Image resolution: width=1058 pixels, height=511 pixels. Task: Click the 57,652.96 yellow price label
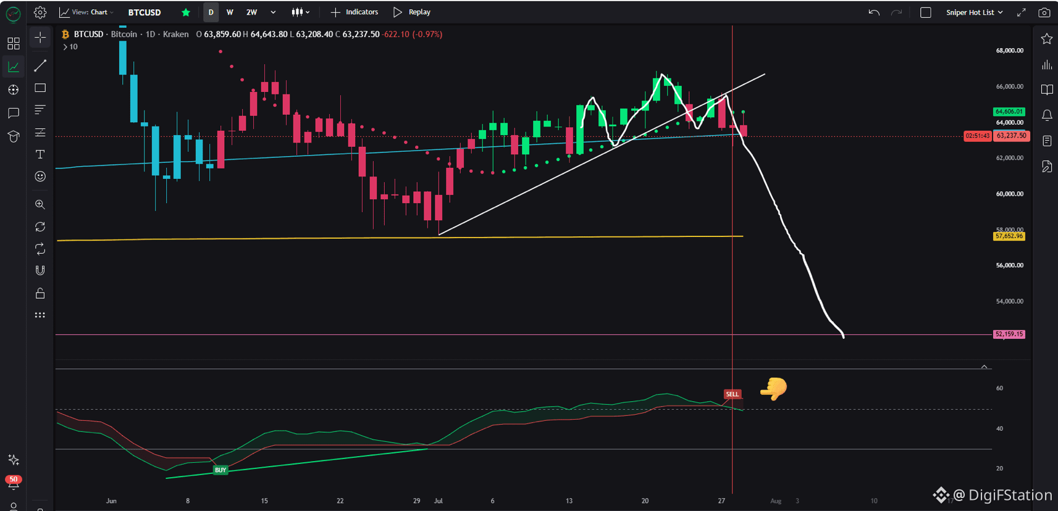tap(1009, 236)
